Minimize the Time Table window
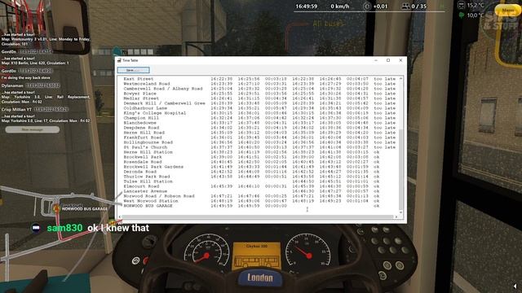Image resolution: width=522 pixels, height=293 pixels. coord(376,60)
